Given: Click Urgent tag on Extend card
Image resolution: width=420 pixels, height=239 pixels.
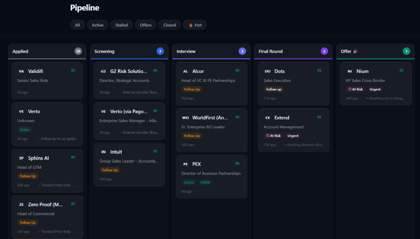Looking at the screenshot, I should pos(293,136).
